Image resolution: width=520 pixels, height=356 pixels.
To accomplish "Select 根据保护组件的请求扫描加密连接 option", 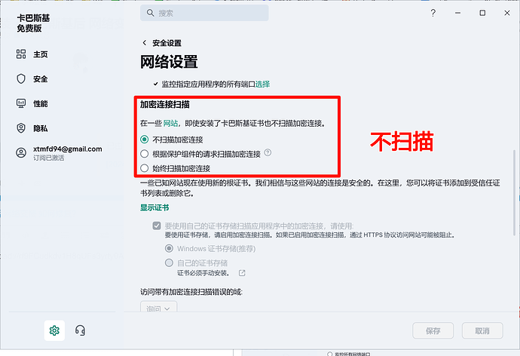I will (x=144, y=154).
